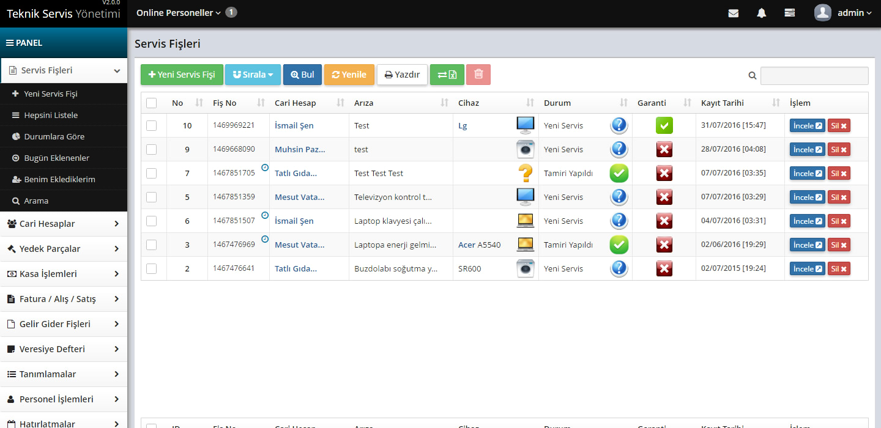881x428 pixels.
Task: Click Sil button for row No 7
Action: click(839, 174)
